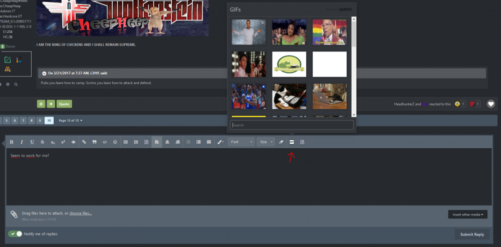Screen dimensions: 501x247
Task: Click the page icon right of GIF button
Action: [x=302, y=142]
